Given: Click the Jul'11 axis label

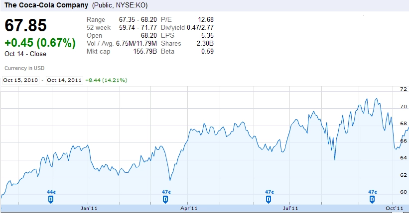Looking at the screenshot, I should click(290, 209).
